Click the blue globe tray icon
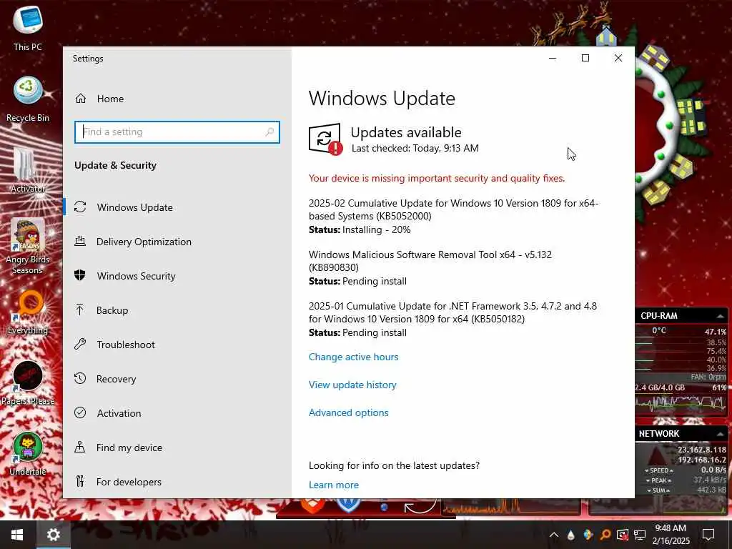Screen dimensions: 732x549 (588, 535)
